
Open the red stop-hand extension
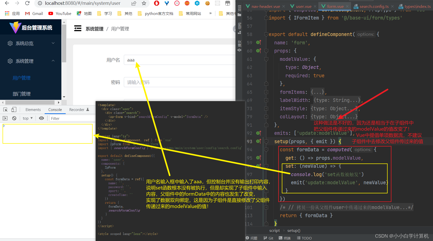point(157,3)
